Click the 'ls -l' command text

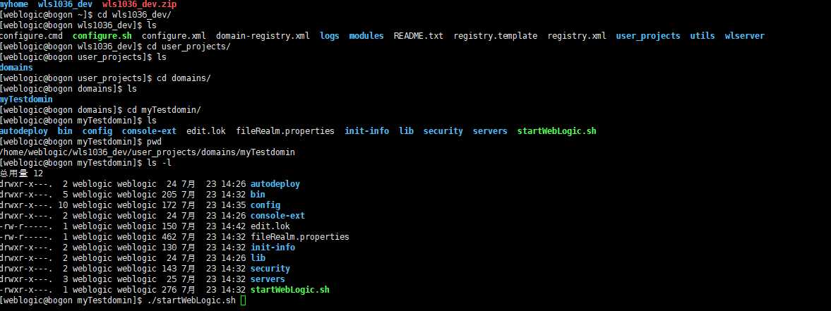(159, 163)
